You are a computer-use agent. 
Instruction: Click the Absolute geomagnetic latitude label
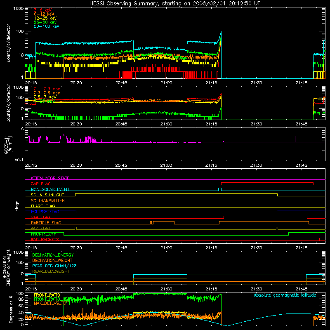(x=285, y=295)
